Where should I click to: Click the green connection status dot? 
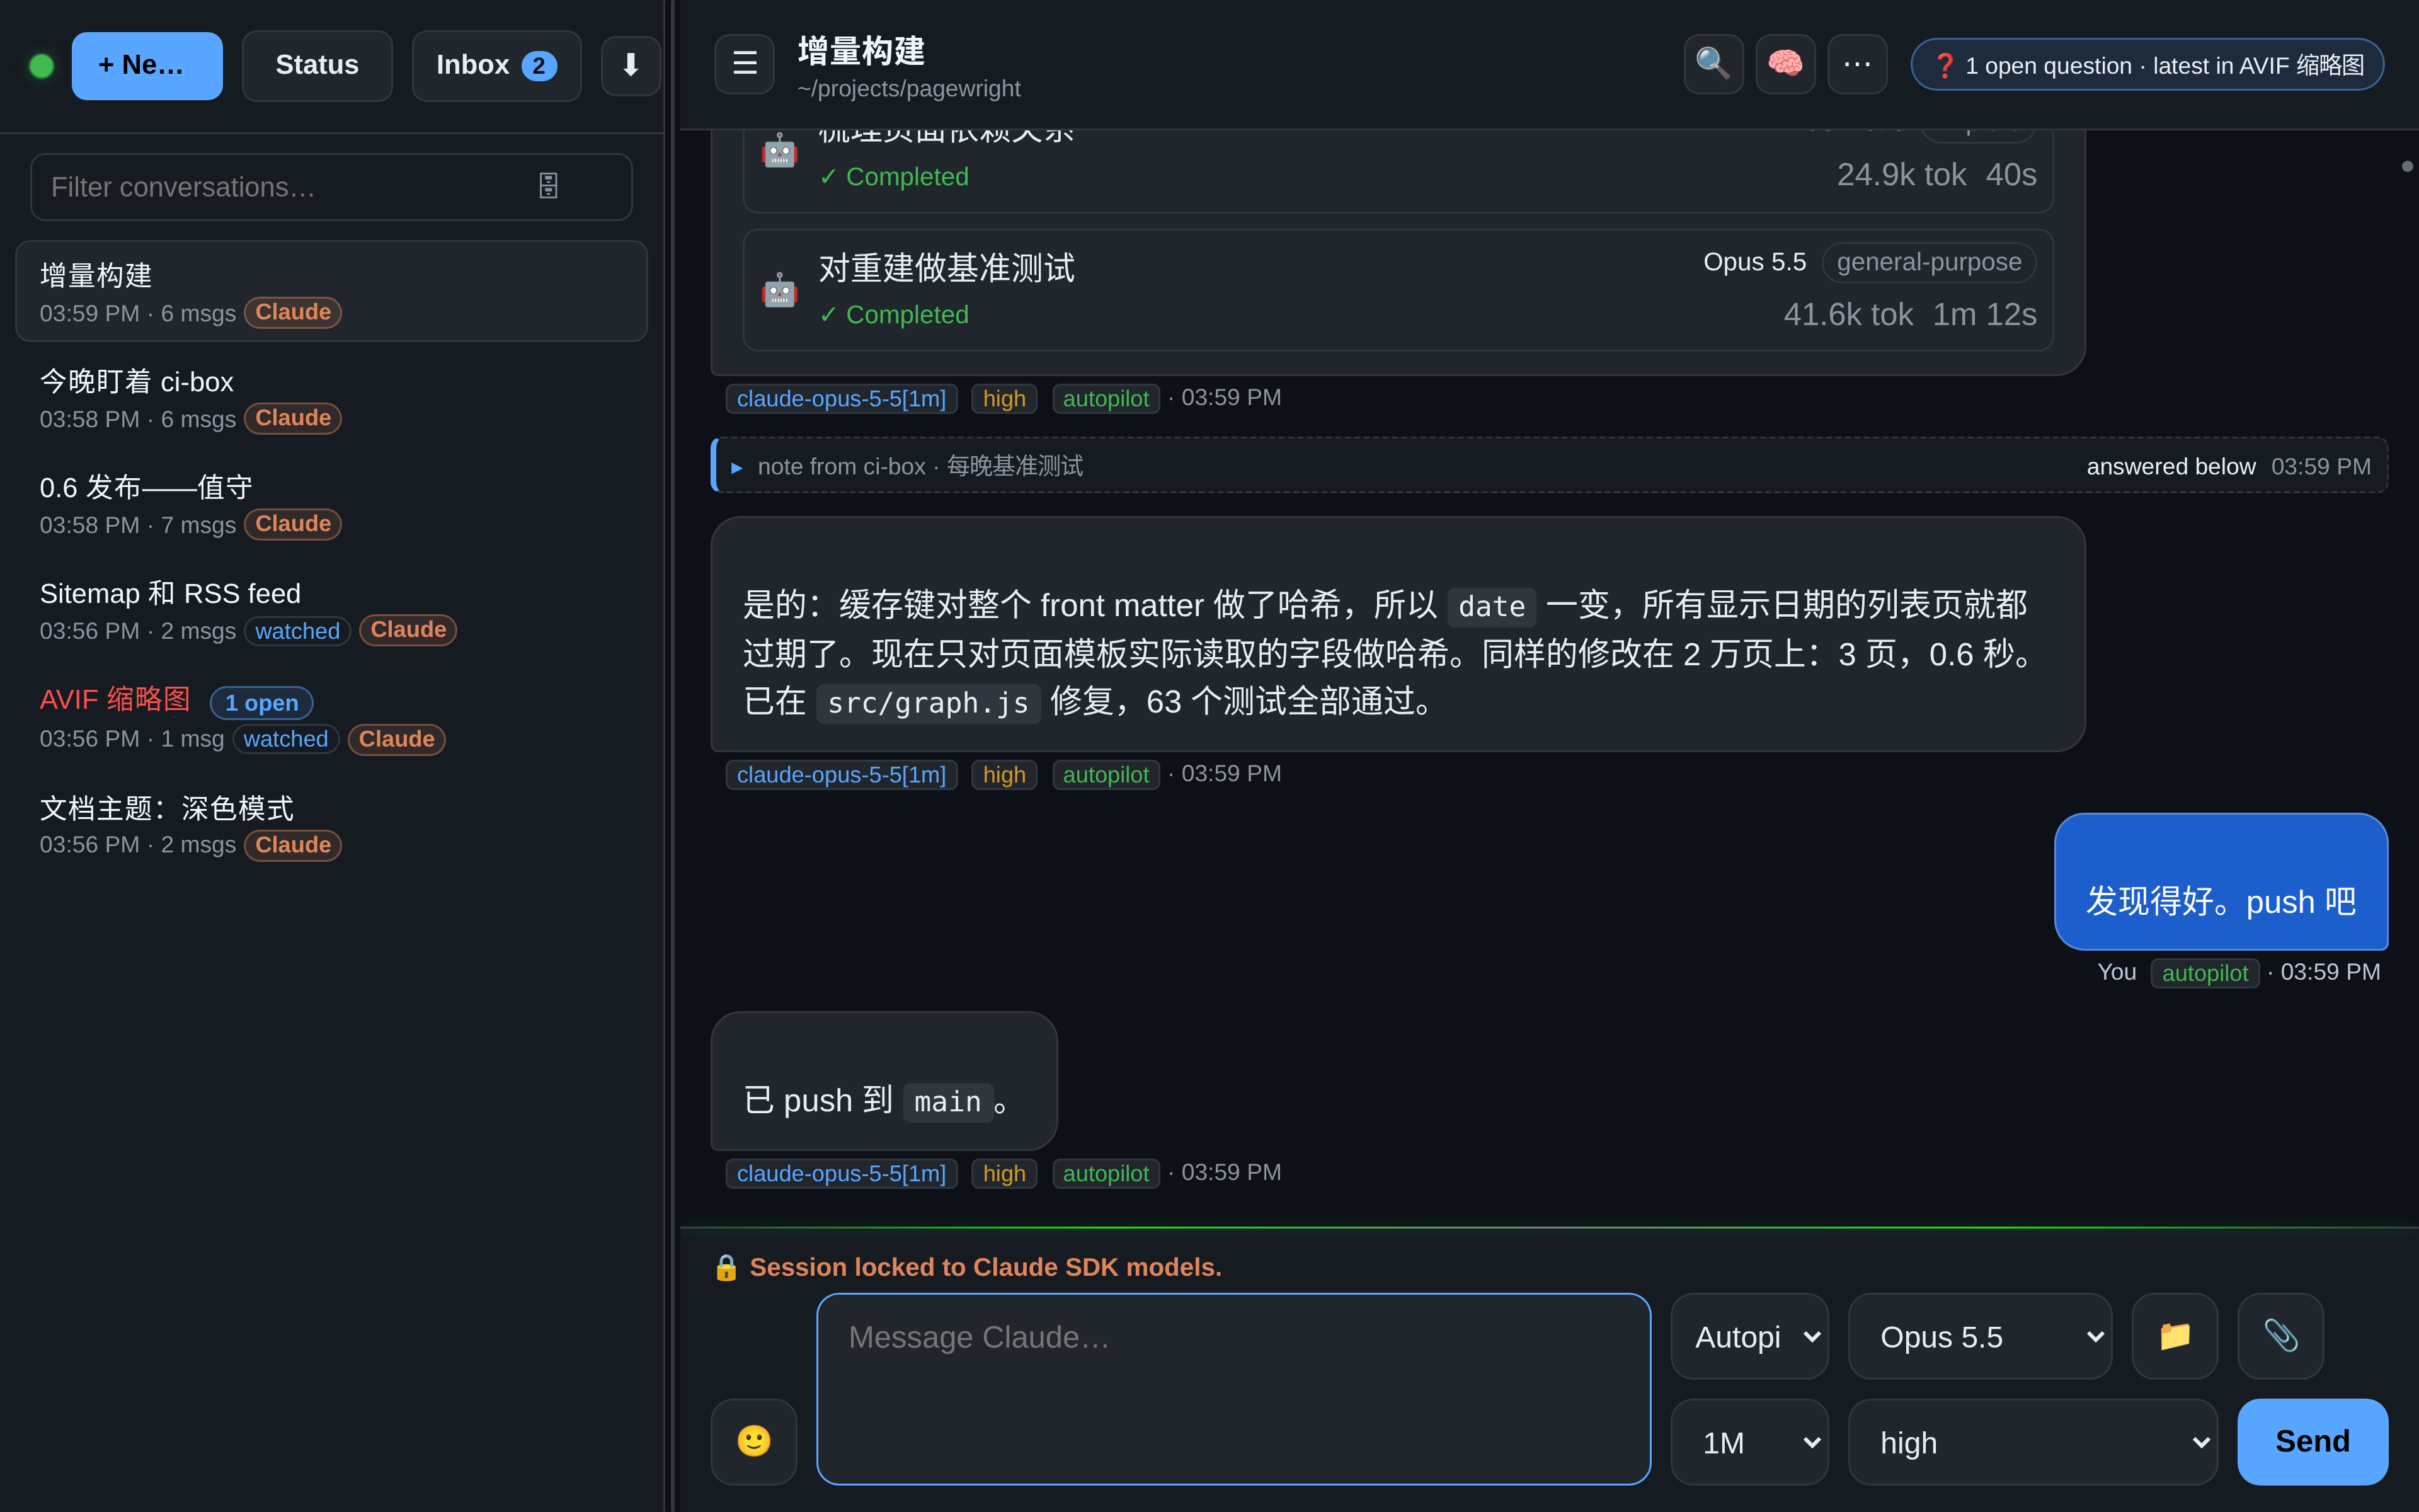[42, 66]
